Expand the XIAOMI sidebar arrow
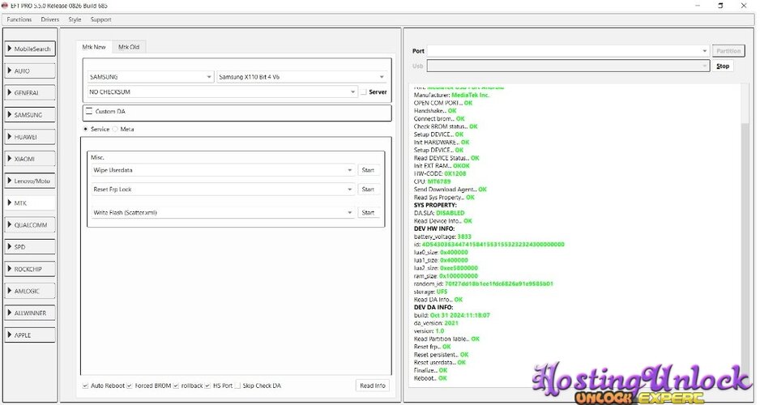 pyautogui.click(x=10, y=159)
